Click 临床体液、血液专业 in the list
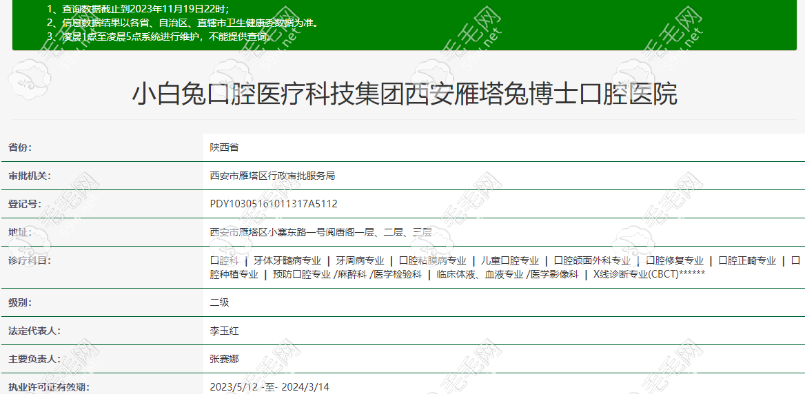This screenshot has height=394, width=805. pyautogui.click(x=480, y=274)
